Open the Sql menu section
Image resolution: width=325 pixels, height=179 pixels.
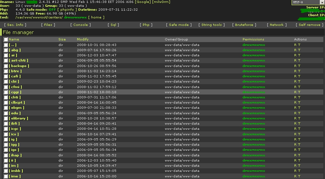(113, 25)
